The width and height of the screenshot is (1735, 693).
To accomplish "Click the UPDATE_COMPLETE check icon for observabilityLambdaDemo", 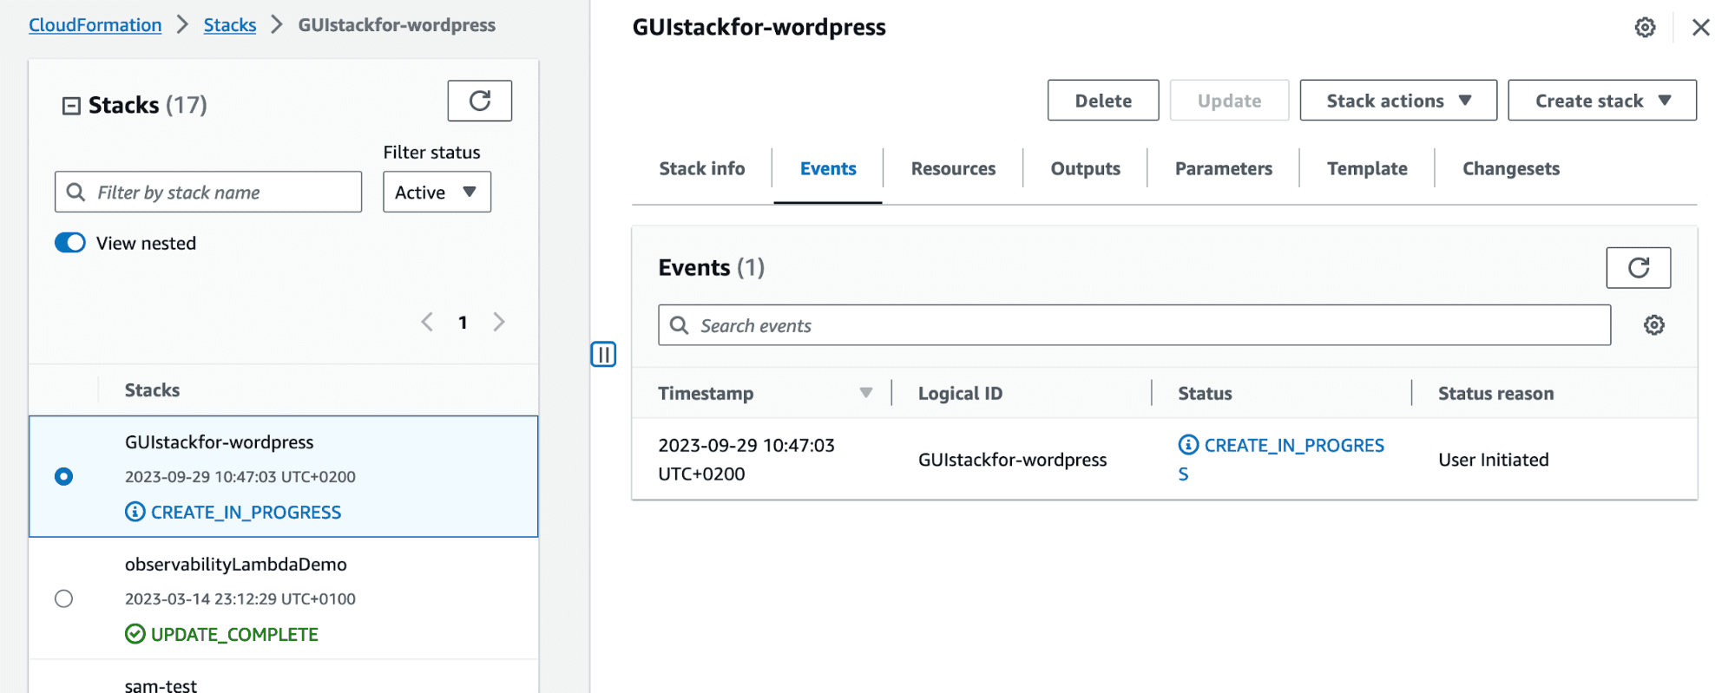I will (135, 634).
